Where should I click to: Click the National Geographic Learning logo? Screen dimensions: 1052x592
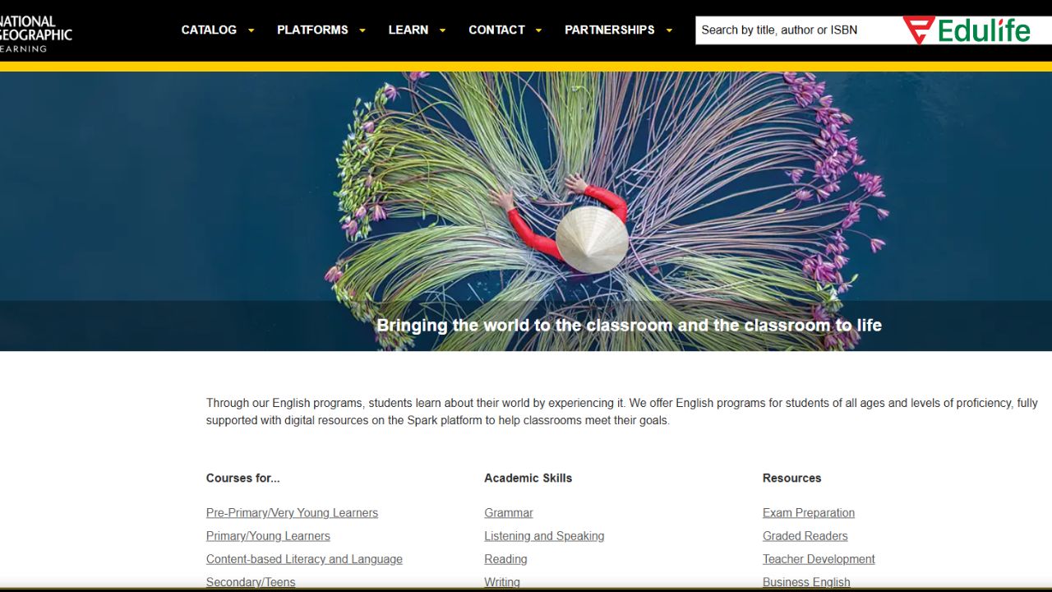click(36, 31)
